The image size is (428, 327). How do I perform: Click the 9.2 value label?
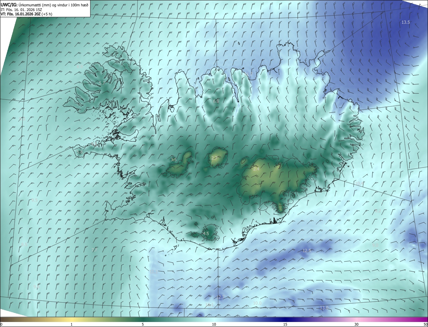click(378, 211)
